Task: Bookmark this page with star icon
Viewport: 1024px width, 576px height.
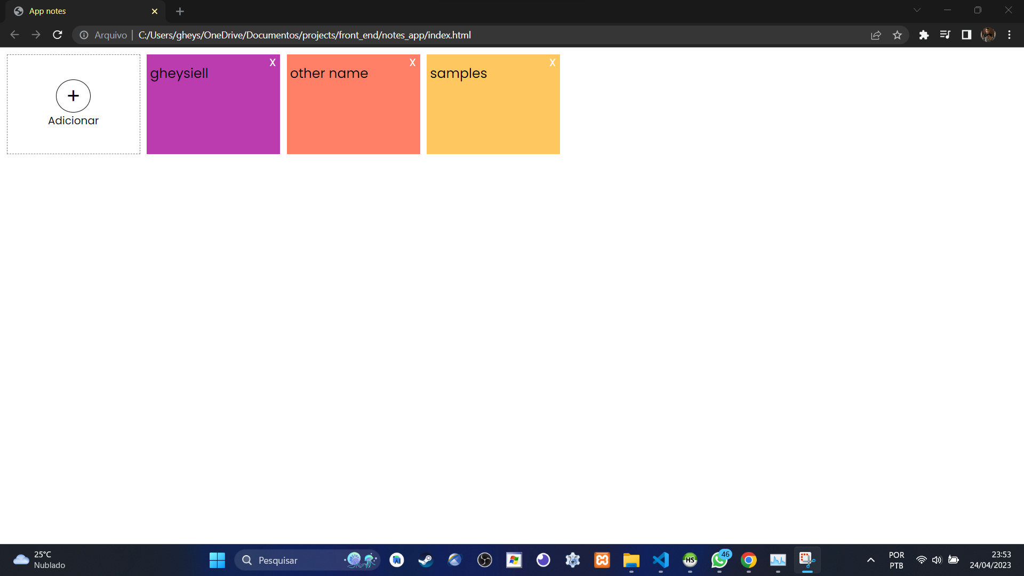Action: point(897,35)
